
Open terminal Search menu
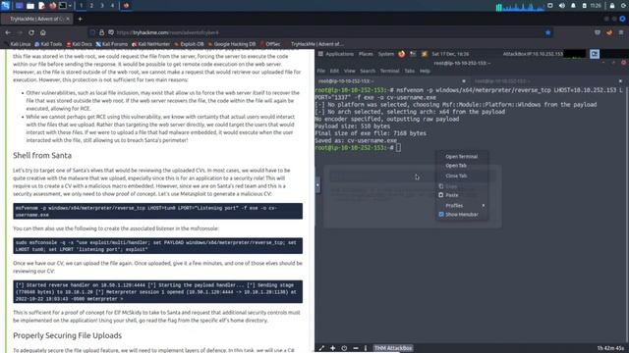tap(368, 71)
